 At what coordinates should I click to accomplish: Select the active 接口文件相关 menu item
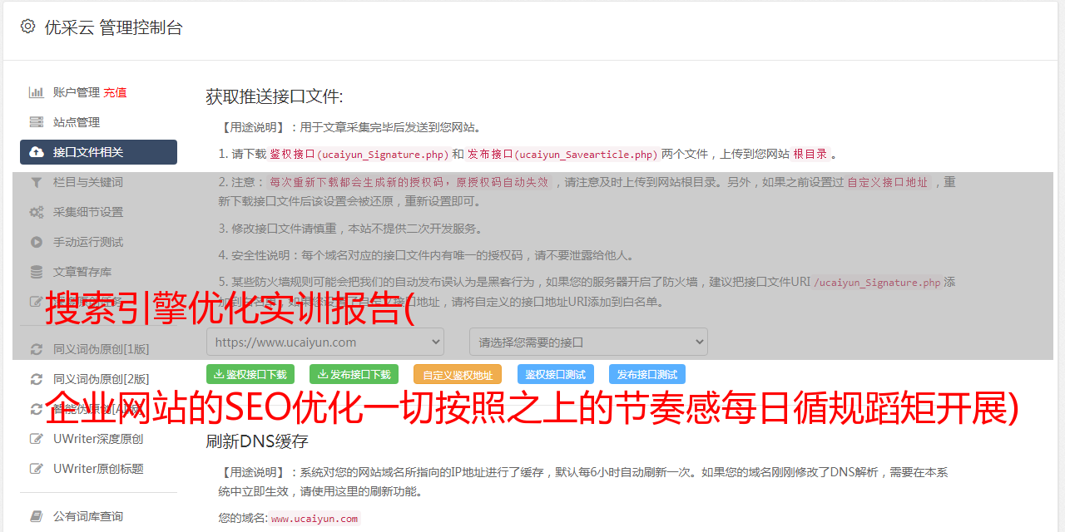tap(98, 152)
